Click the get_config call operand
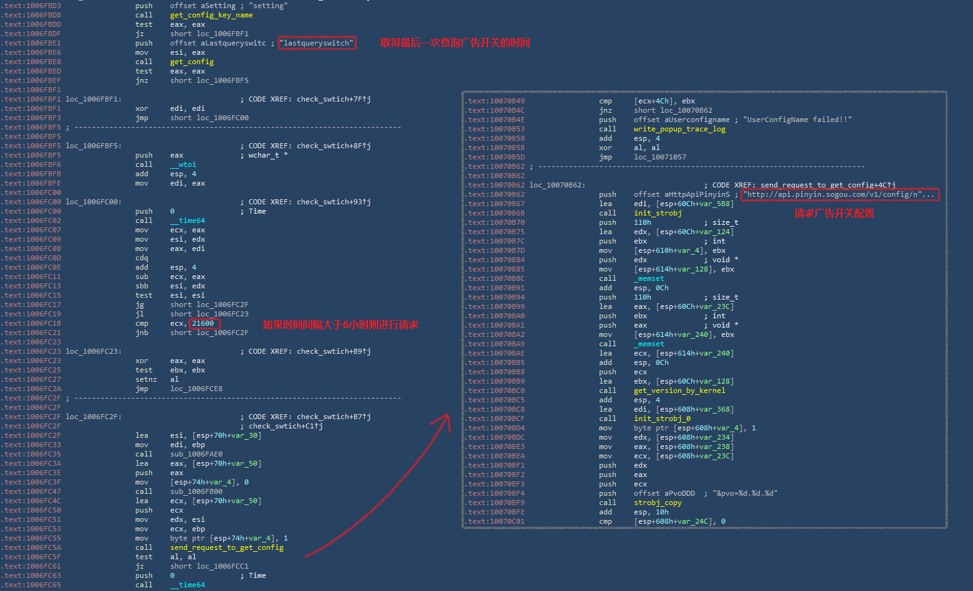The width and height of the screenshot is (973, 591). click(x=191, y=62)
